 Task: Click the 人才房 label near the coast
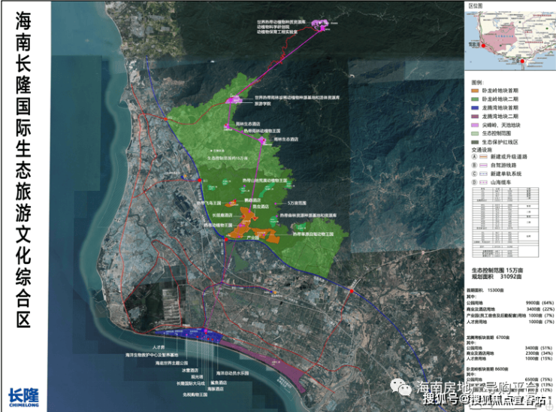pos(159,347)
